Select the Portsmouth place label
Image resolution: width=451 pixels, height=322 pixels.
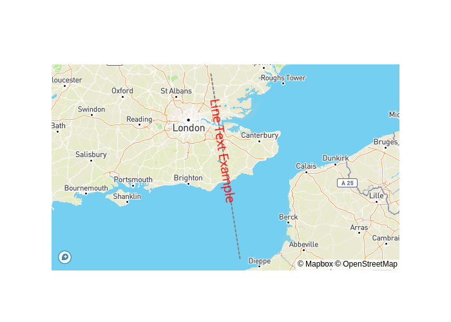133,180
